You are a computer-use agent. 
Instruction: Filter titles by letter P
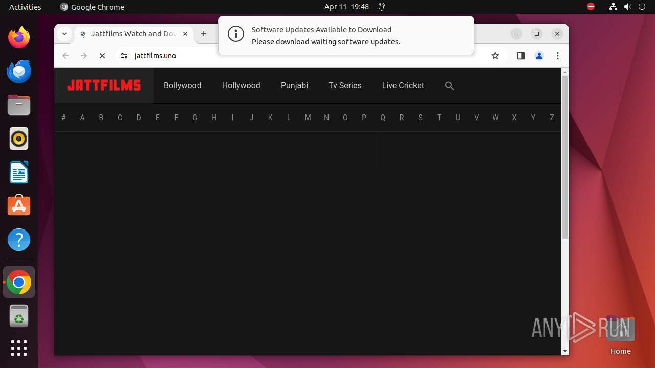[x=364, y=118]
